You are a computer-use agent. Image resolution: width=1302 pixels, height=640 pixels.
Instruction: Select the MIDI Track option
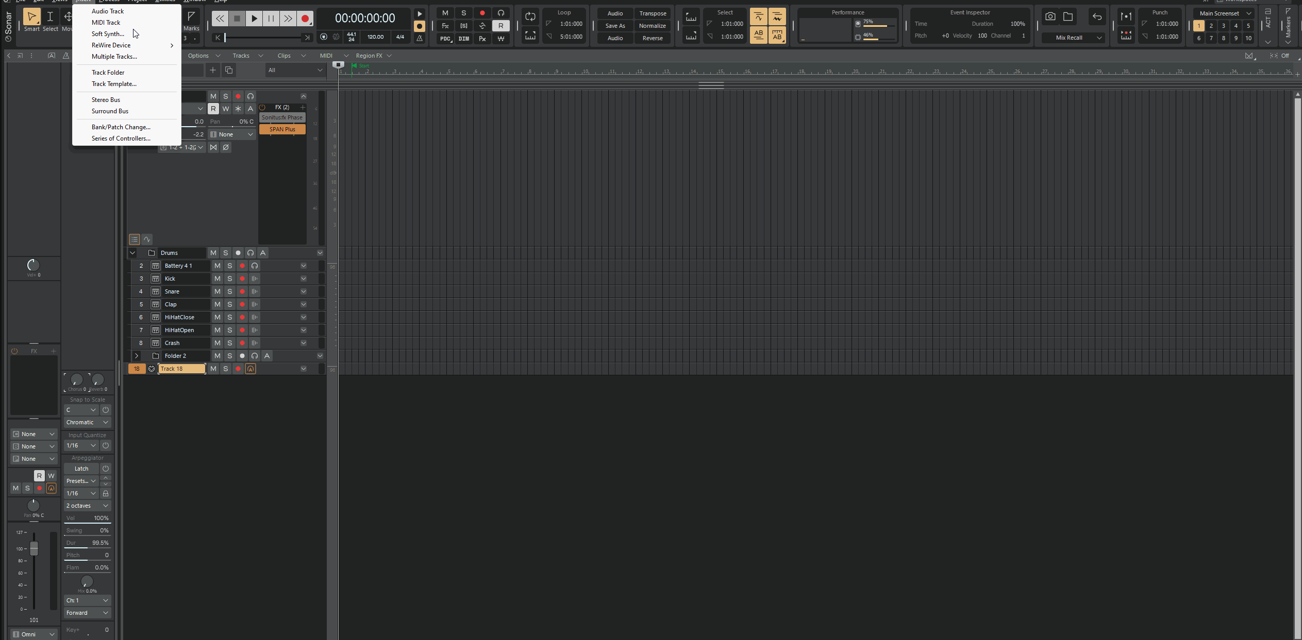coord(106,22)
